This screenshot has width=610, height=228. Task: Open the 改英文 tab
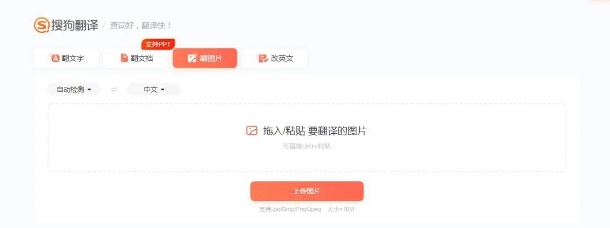pos(274,58)
